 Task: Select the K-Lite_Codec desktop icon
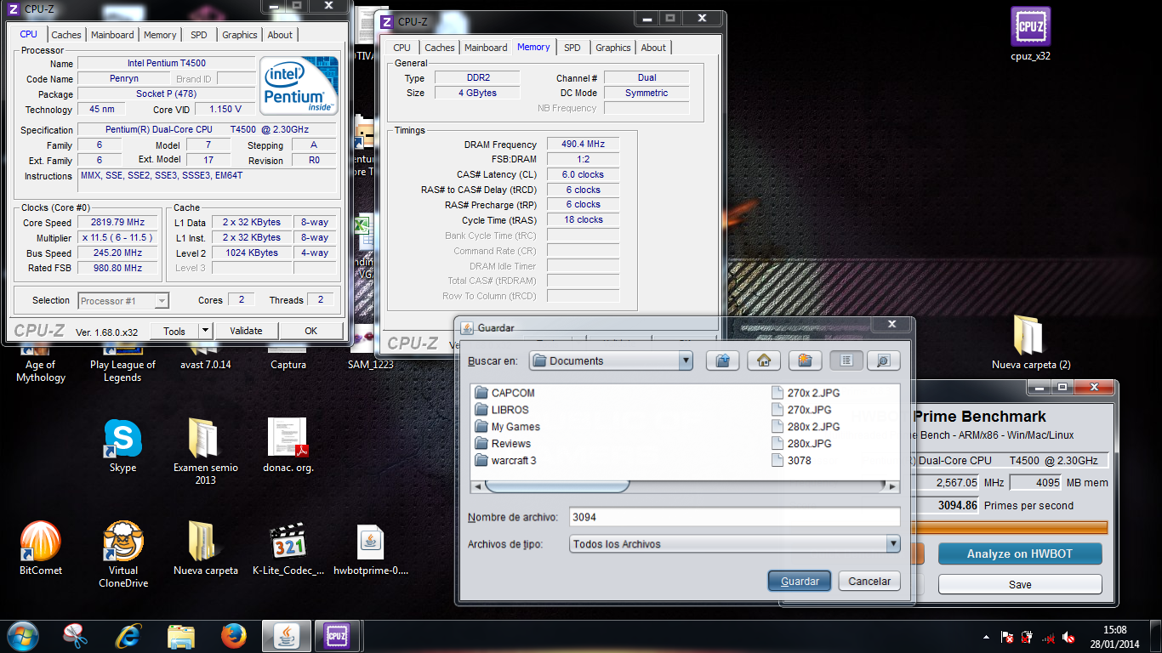[288, 548]
